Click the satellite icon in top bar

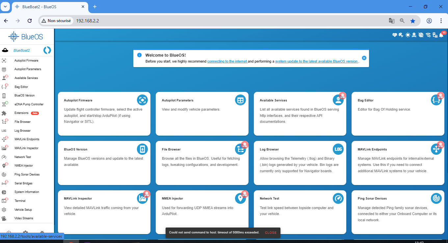pyautogui.click(x=401, y=35)
